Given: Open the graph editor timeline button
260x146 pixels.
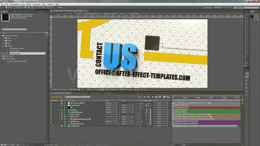Looking at the screenshot, I should tap(168, 97).
